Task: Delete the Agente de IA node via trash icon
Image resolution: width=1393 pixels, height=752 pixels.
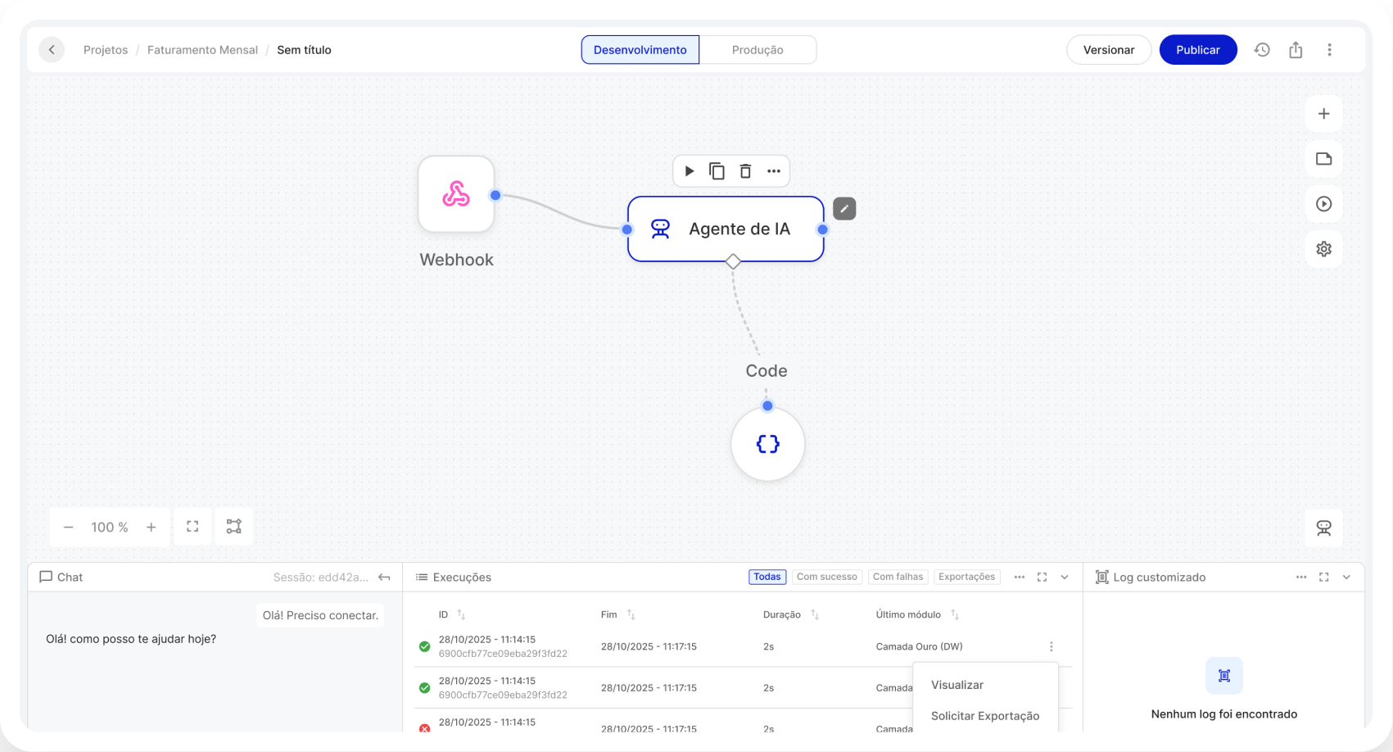Action: (x=745, y=171)
